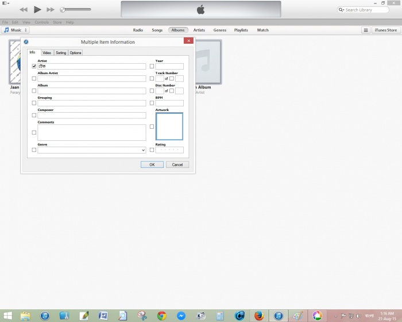This screenshot has height=322, width=402.
Task: Switch to the Artists view
Action: [x=199, y=30]
